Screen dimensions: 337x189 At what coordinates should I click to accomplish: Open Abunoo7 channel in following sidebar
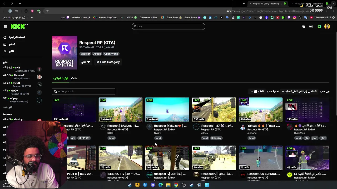[x=22, y=77]
